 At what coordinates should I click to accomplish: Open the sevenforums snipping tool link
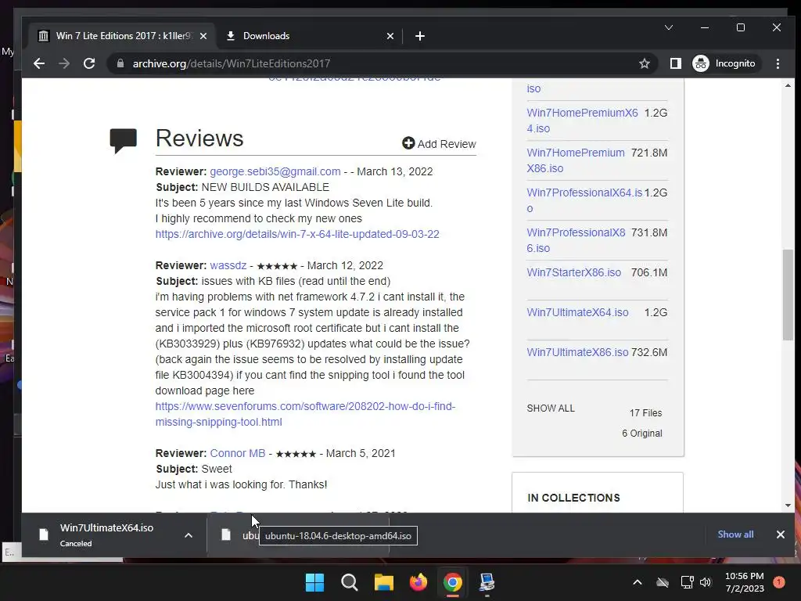[x=306, y=414]
